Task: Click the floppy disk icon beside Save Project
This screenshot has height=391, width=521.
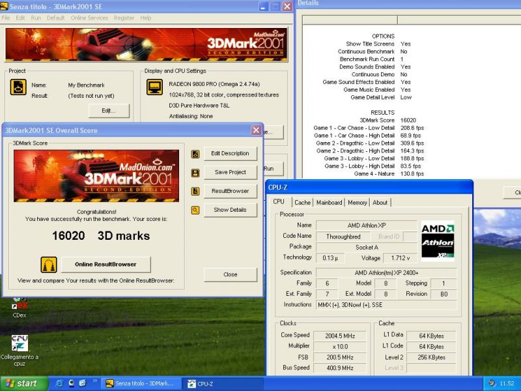Action: coord(195,173)
